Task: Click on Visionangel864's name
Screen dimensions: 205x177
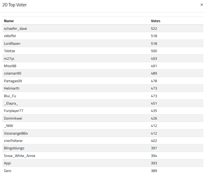Action: tap(16, 133)
